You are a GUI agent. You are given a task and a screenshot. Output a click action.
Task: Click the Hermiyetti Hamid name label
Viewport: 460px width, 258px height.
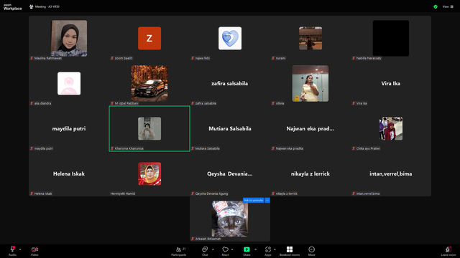123,193
